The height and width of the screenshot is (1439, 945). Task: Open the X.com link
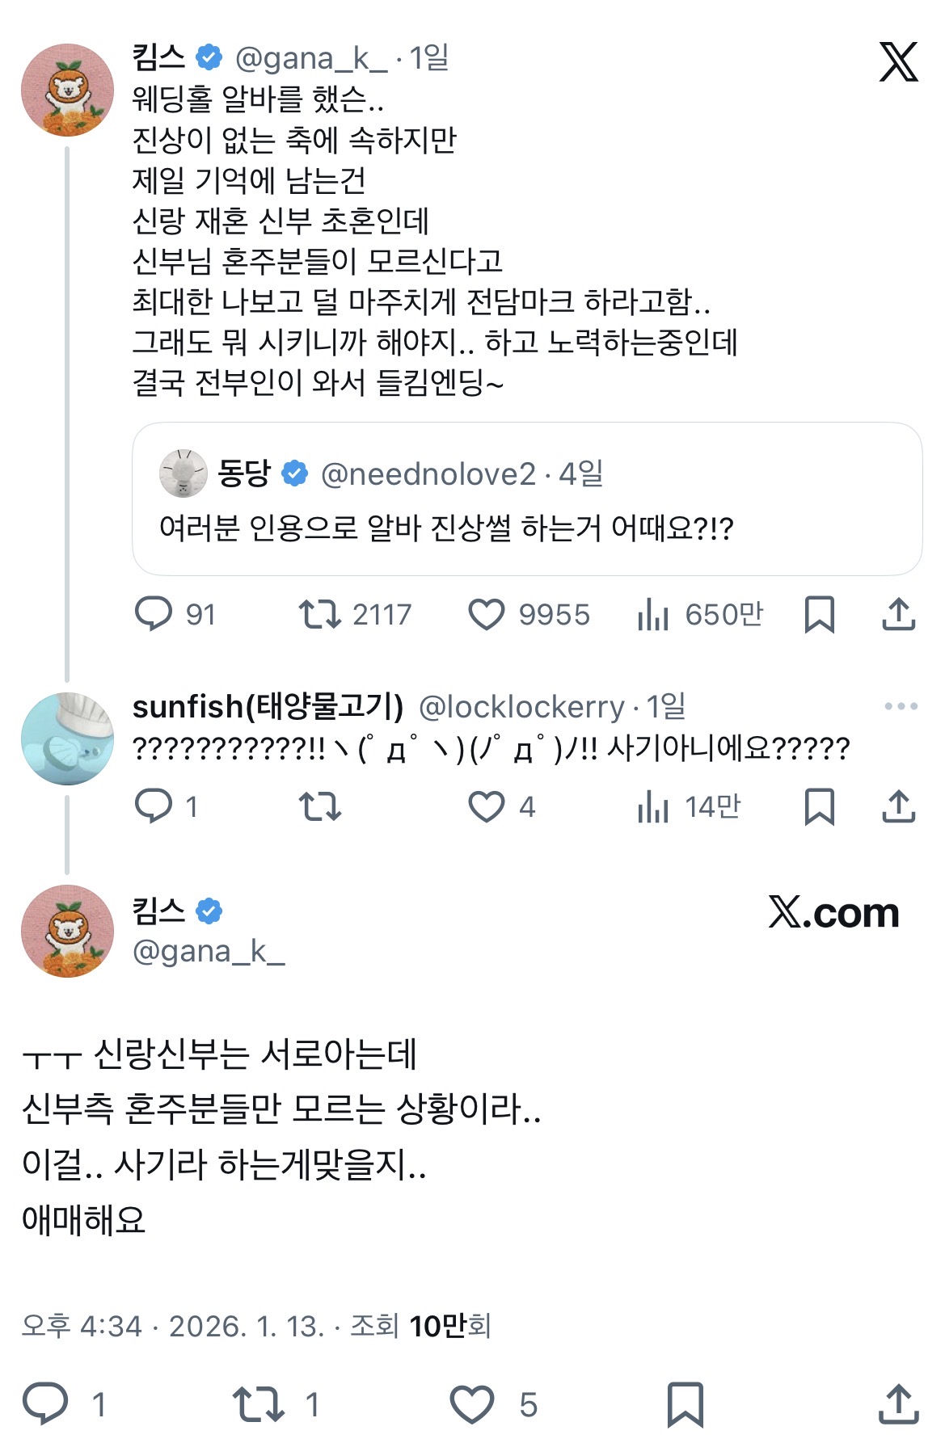point(833,913)
